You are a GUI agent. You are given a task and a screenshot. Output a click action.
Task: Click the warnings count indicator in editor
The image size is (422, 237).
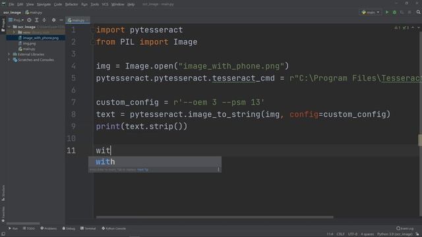pos(398,28)
